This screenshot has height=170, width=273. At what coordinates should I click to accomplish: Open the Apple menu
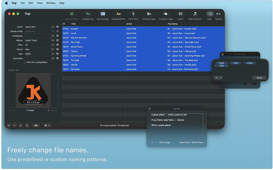6,3
